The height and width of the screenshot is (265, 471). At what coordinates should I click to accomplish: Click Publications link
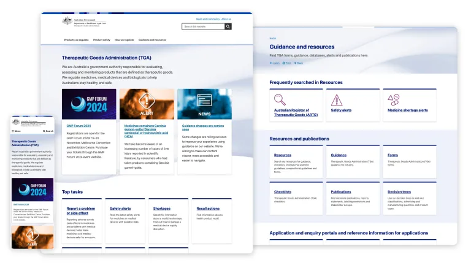(x=341, y=191)
